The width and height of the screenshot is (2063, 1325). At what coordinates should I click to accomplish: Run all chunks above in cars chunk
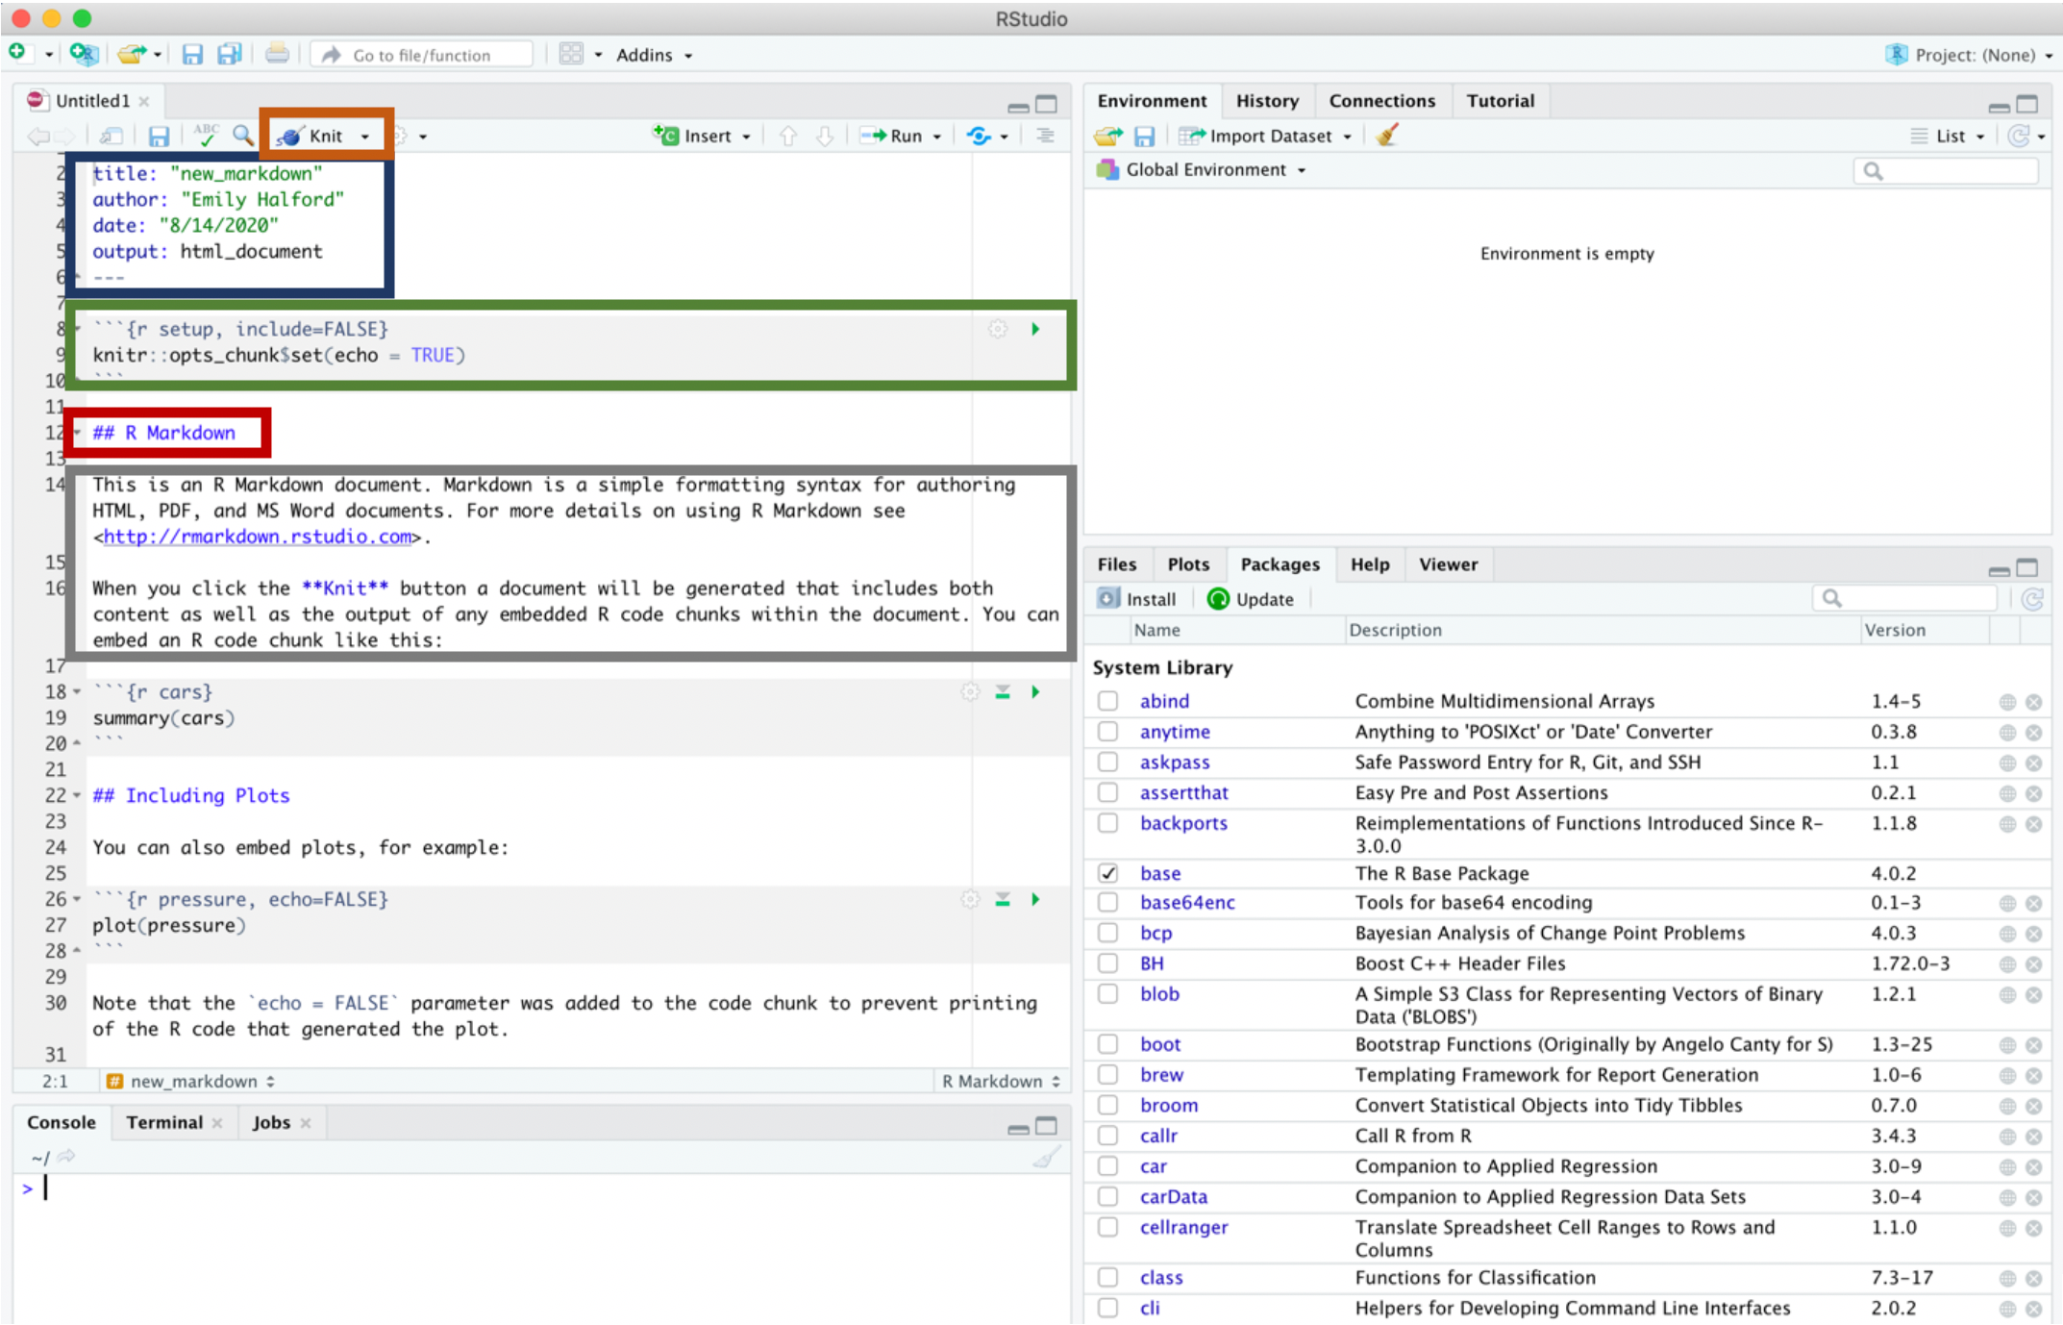(1003, 692)
